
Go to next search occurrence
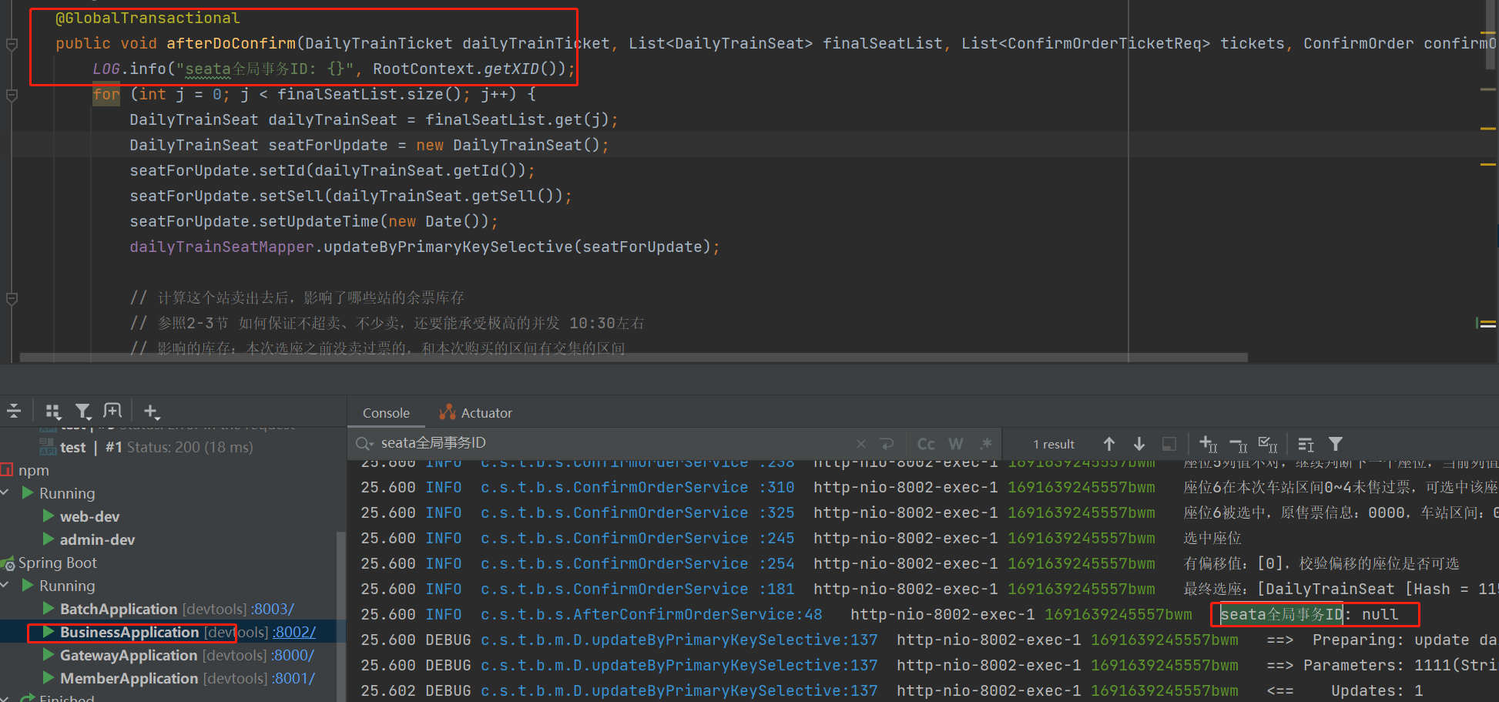[1139, 444]
